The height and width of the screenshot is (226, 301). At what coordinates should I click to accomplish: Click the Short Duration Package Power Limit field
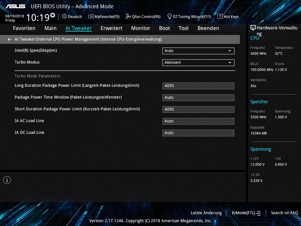point(198,109)
